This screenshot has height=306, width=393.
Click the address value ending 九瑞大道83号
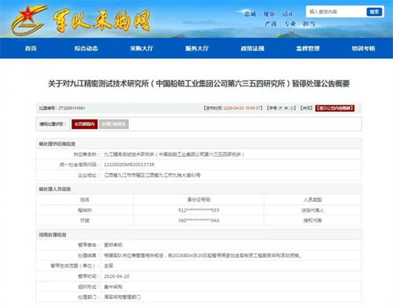(152, 175)
